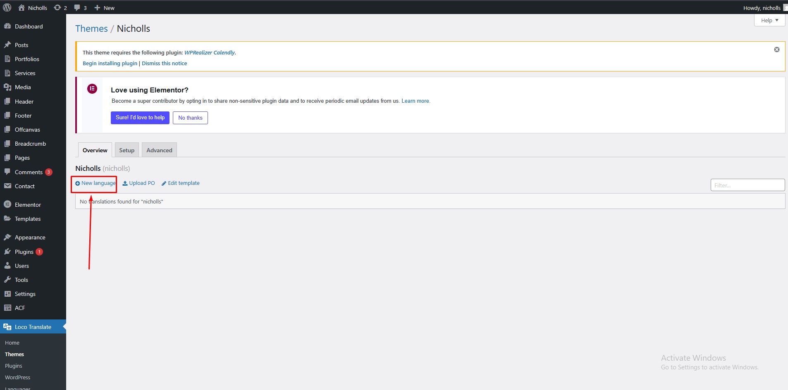
Task: Click Sure! I'd love to help button
Action: 140,118
